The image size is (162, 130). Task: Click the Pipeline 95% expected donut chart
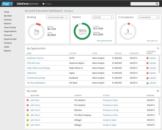coord(82,31)
